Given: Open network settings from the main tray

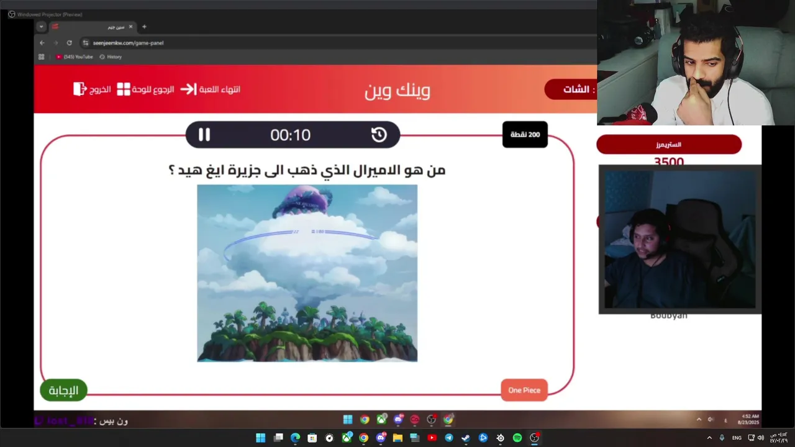Looking at the screenshot, I should (752, 438).
